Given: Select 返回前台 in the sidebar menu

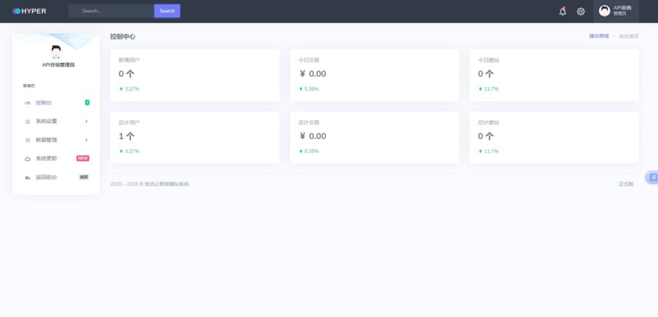Looking at the screenshot, I should pos(46,177).
